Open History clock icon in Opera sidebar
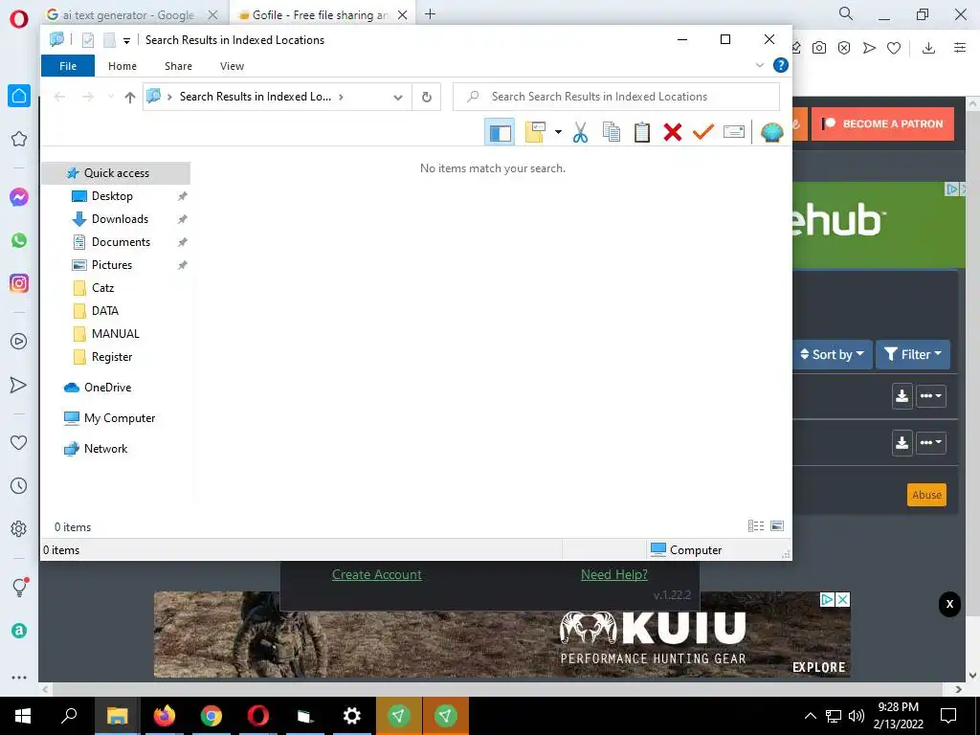Image resolution: width=980 pixels, height=735 pixels. [x=19, y=485]
